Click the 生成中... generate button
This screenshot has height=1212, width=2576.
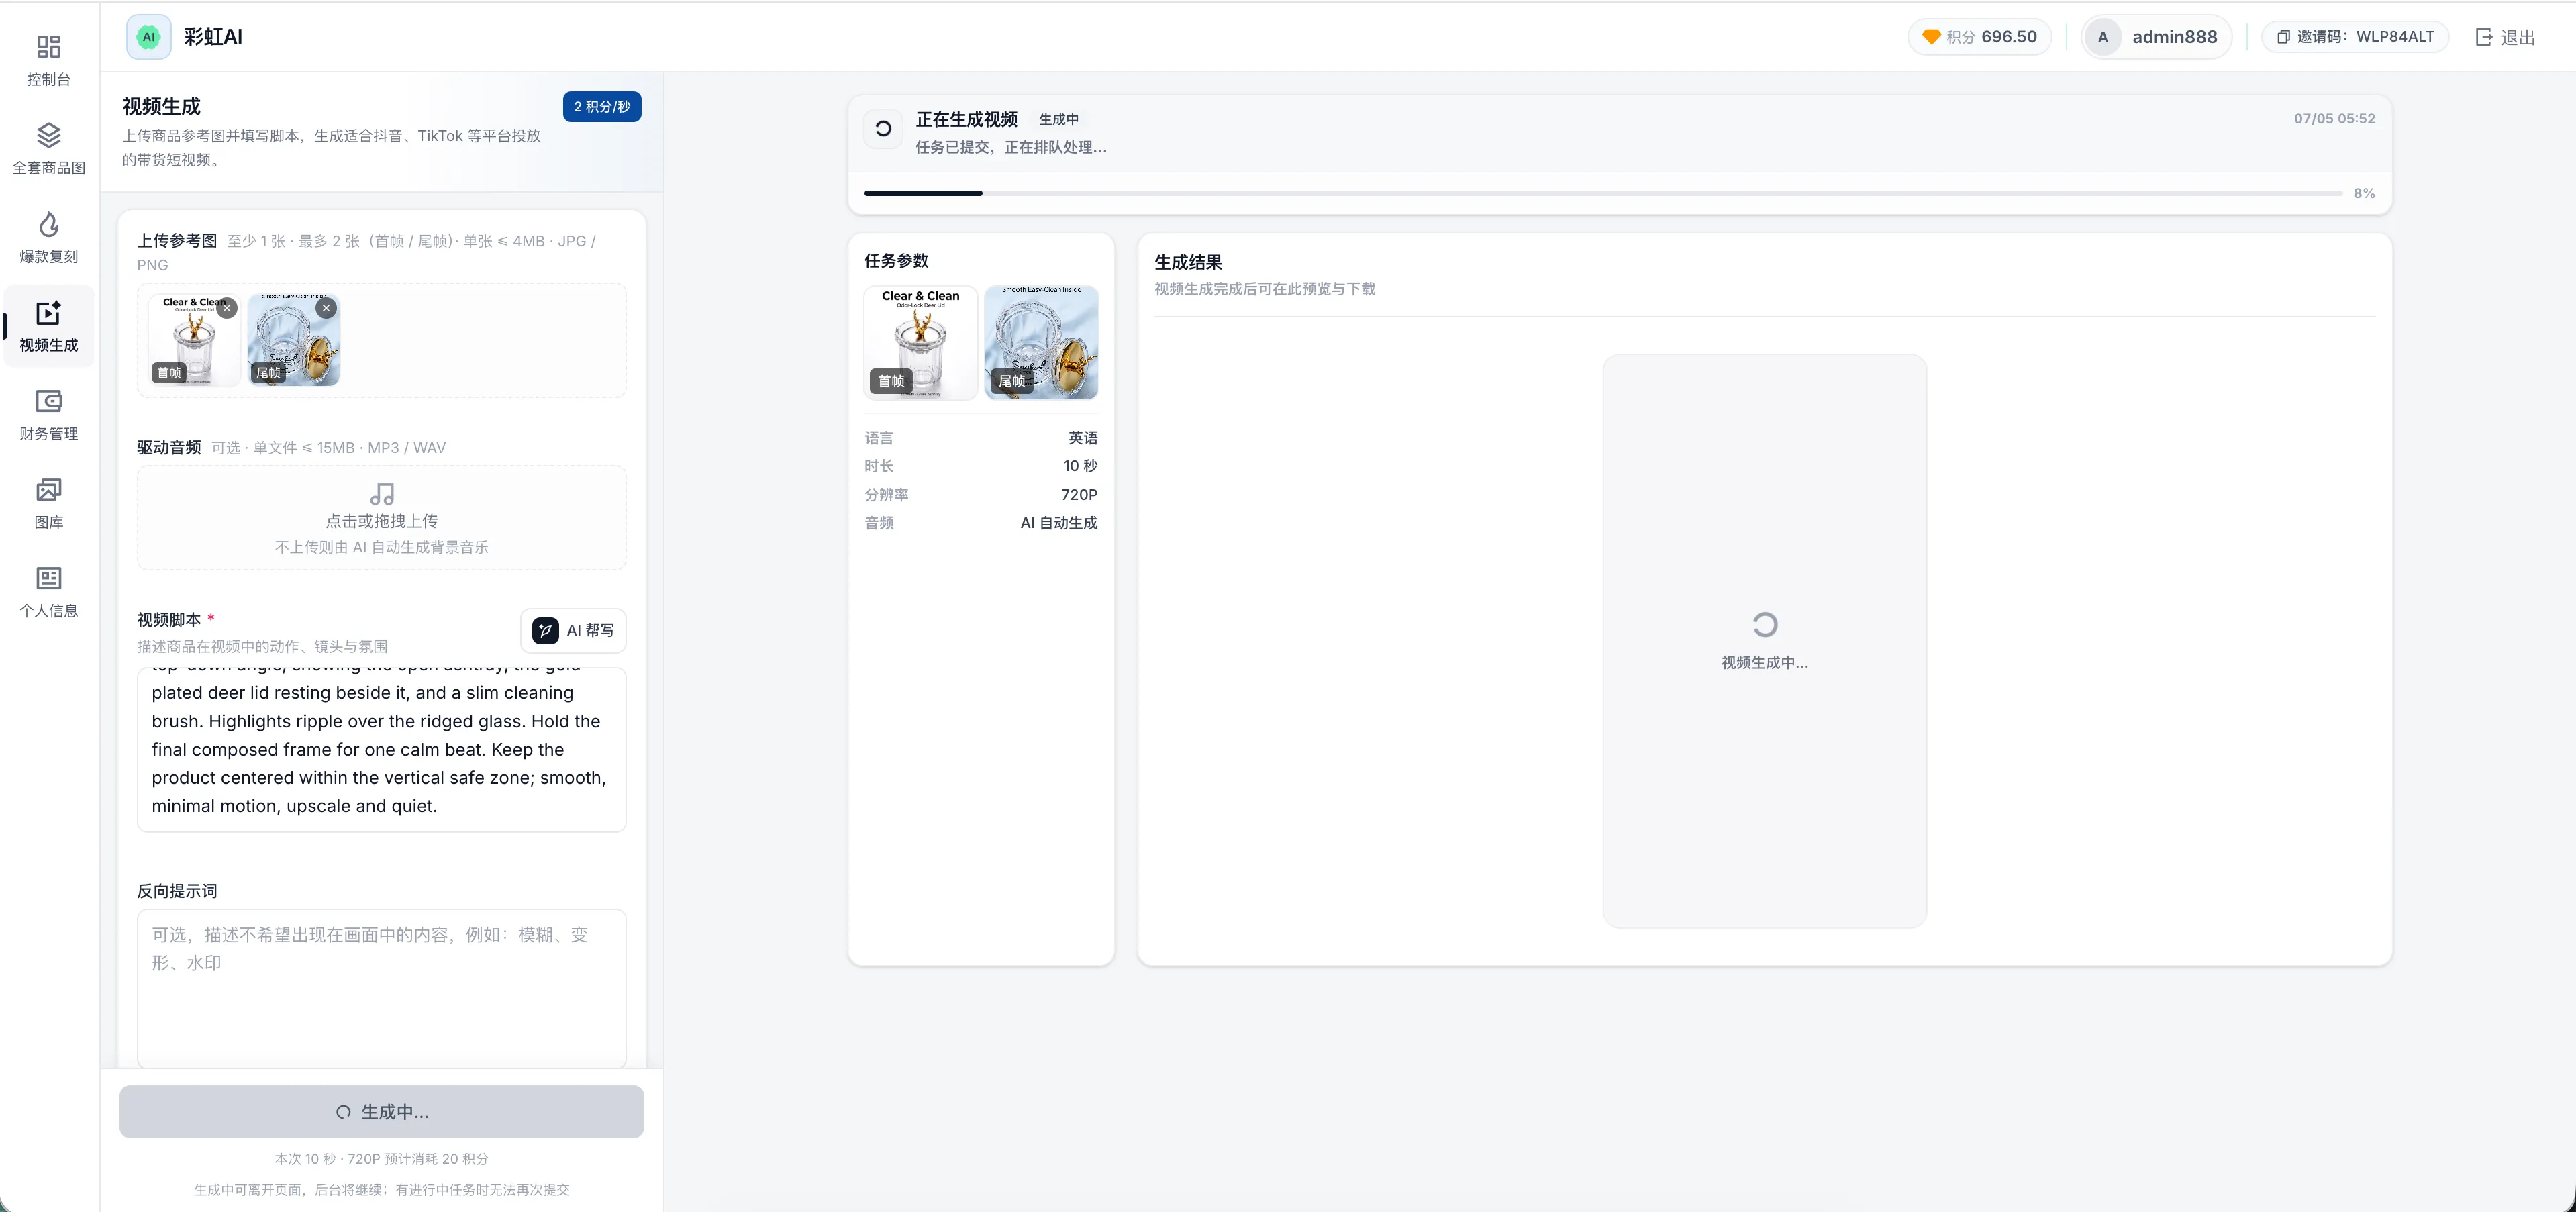pos(381,1111)
